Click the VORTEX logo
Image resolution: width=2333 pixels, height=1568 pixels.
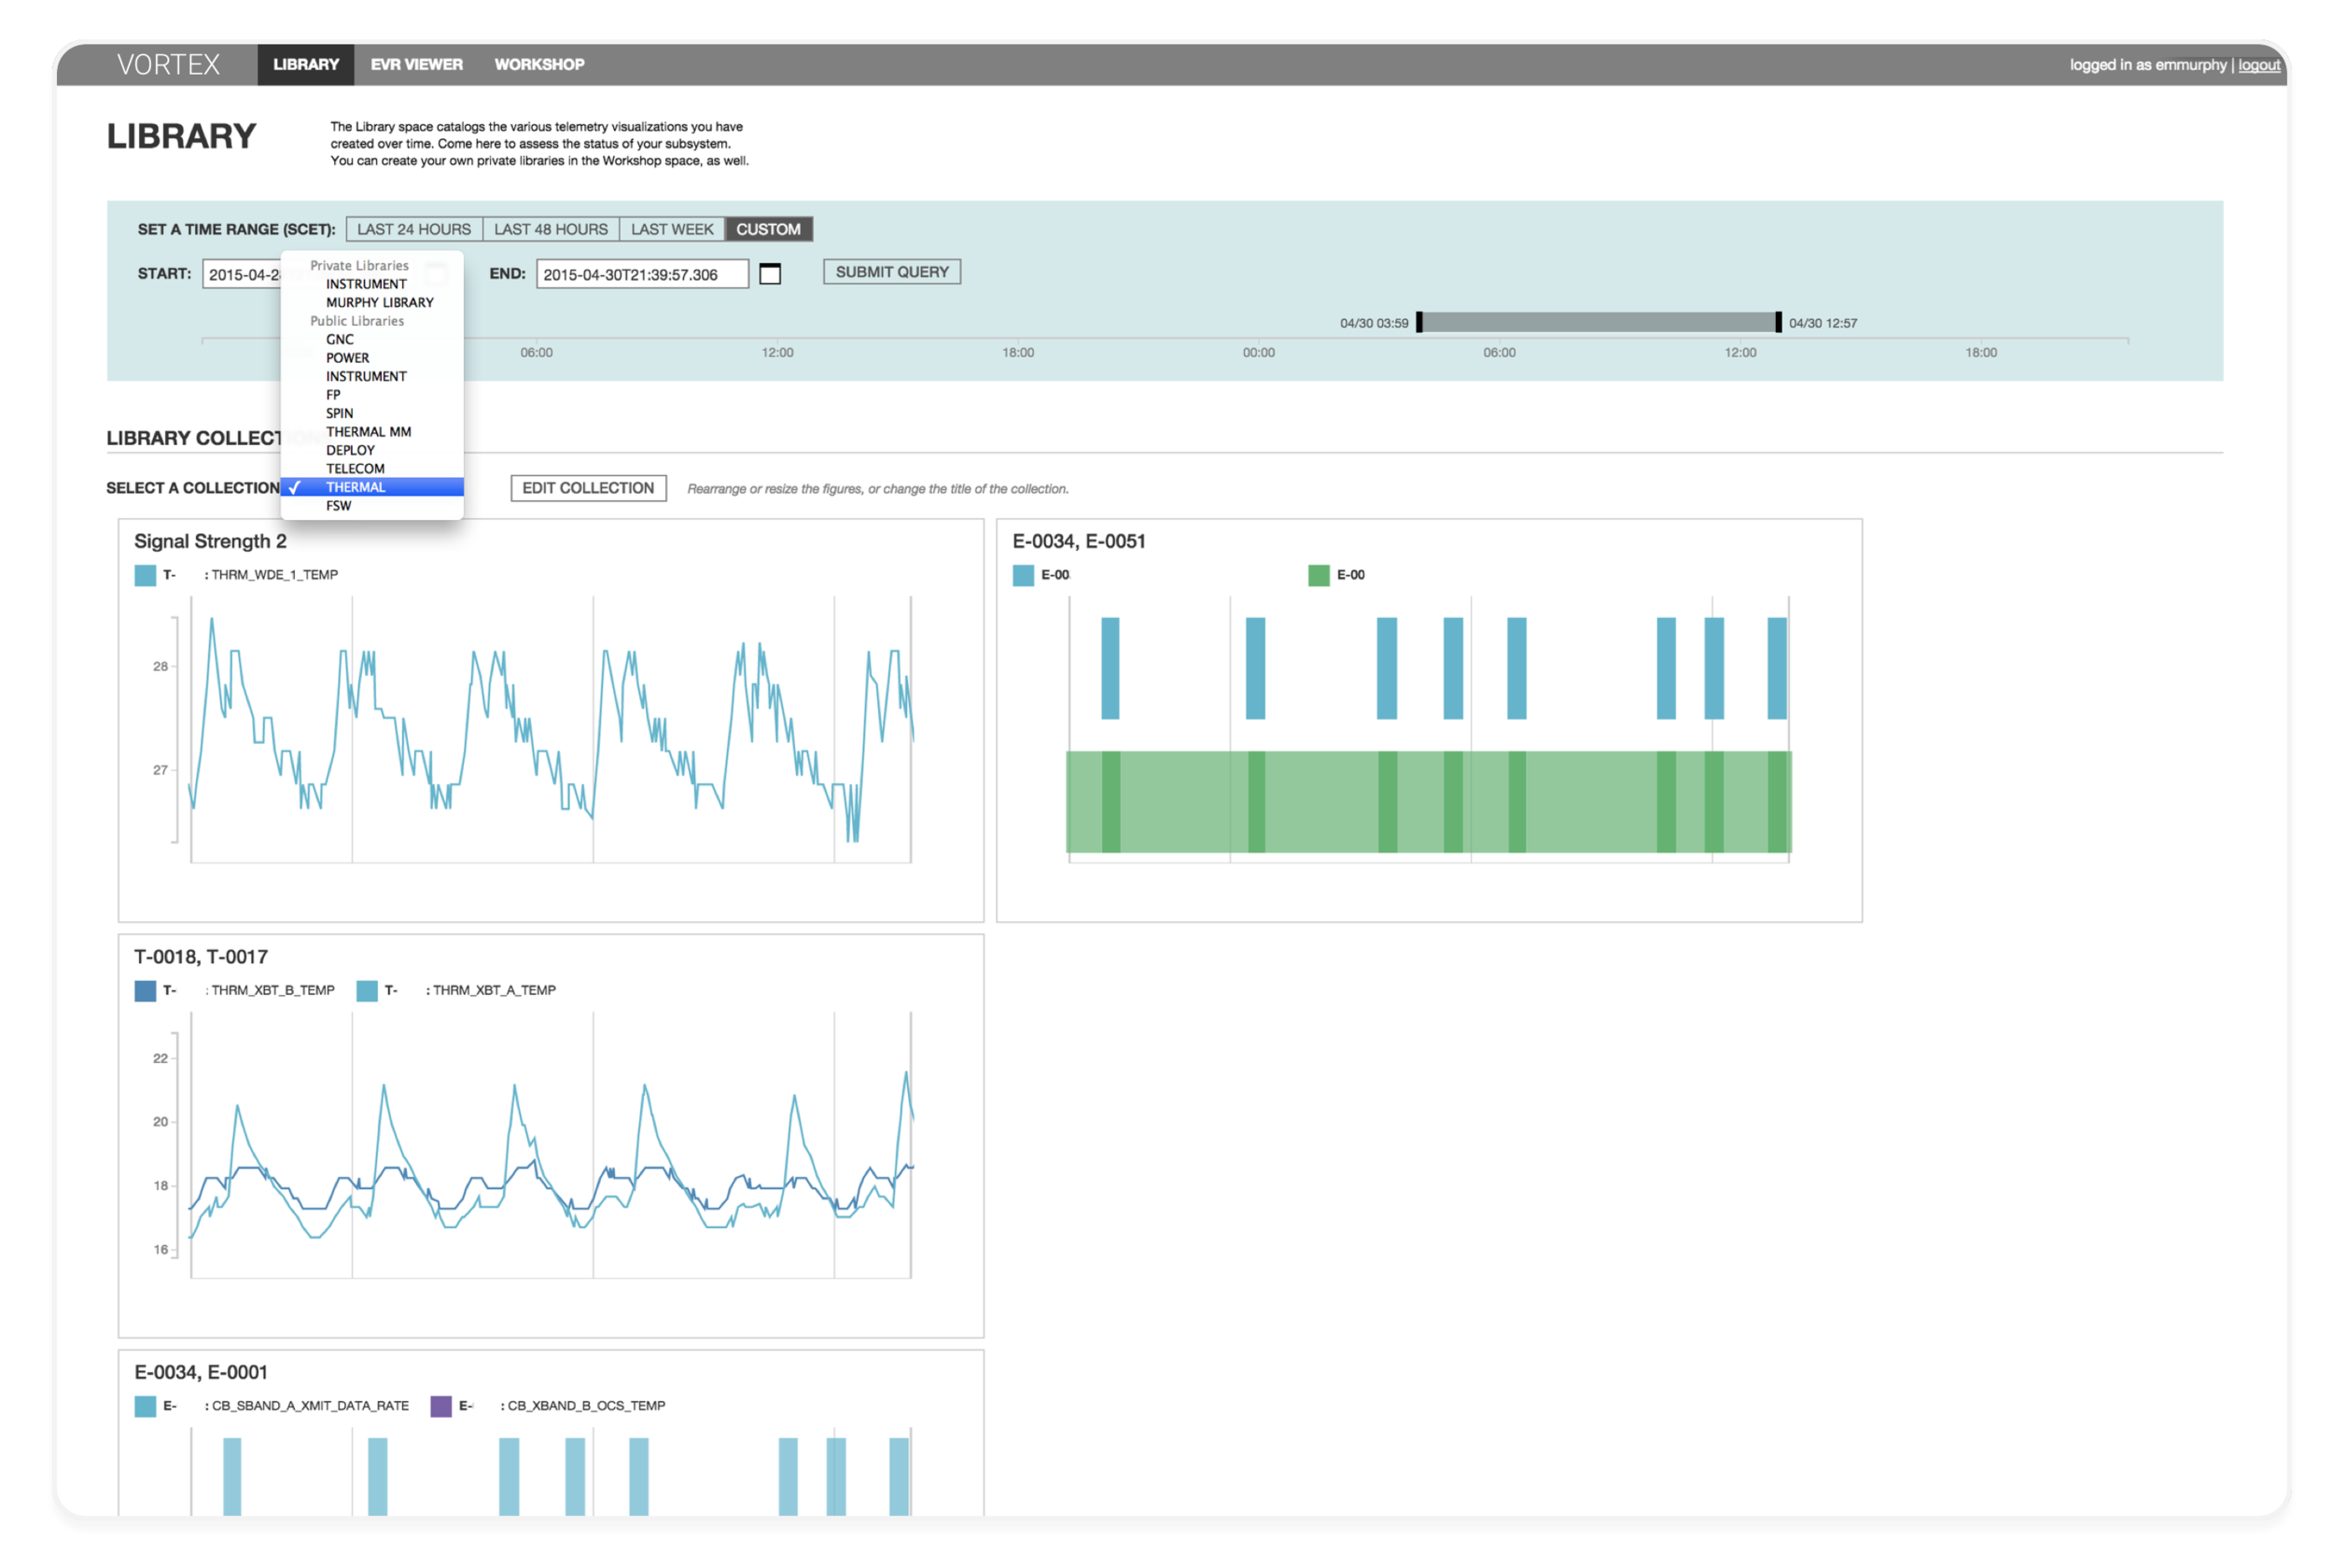pyautogui.click(x=168, y=64)
